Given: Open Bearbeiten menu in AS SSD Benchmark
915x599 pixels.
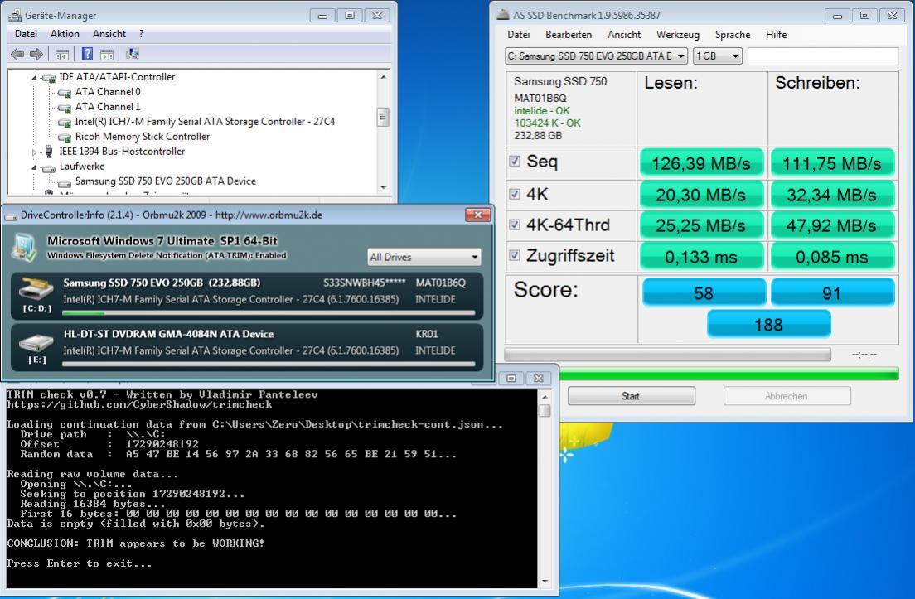Looking at the screenshot, I should pos(569,35).
